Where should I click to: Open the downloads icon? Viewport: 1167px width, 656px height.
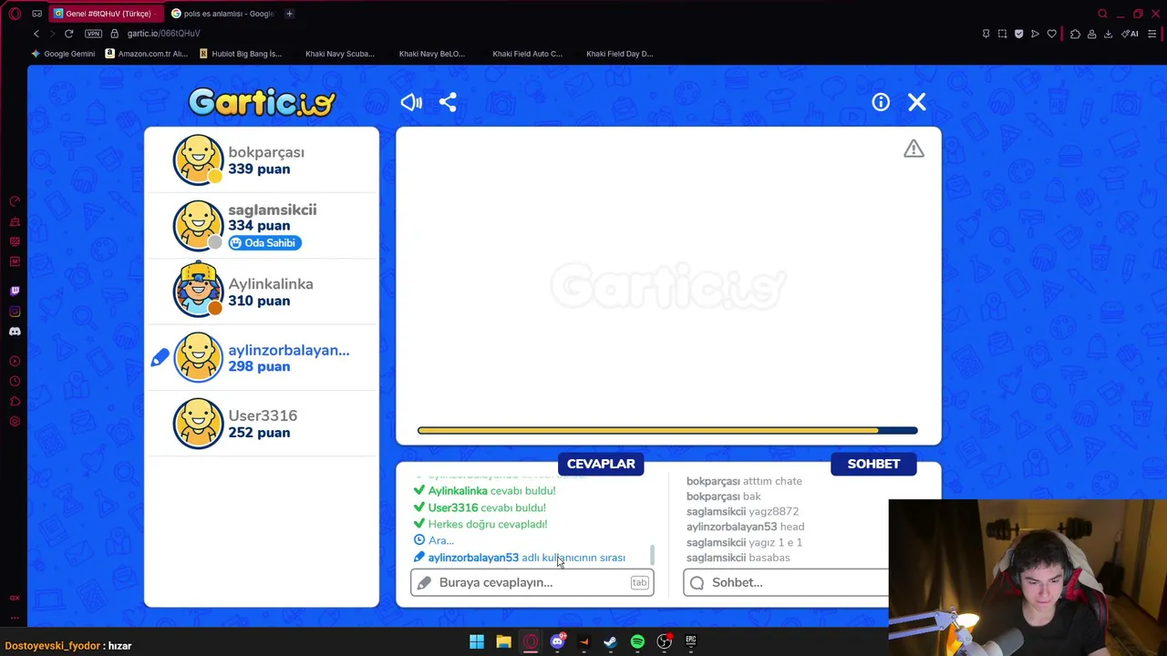click(1108, 34)
